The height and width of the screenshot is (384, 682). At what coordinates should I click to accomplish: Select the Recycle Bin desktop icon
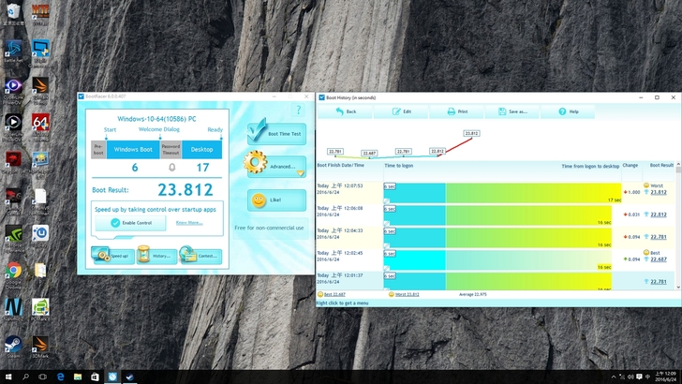pos(13,13)
